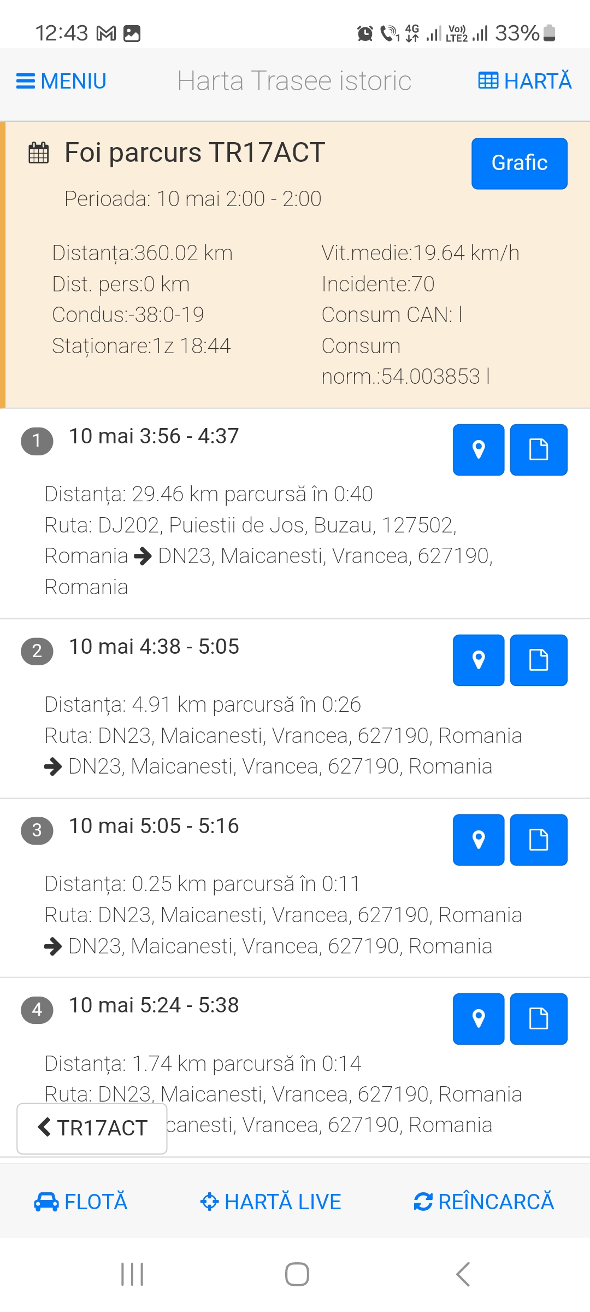Open HARTĂ LIVE map
590x1312 pixels.
(x=270, y=1202)
